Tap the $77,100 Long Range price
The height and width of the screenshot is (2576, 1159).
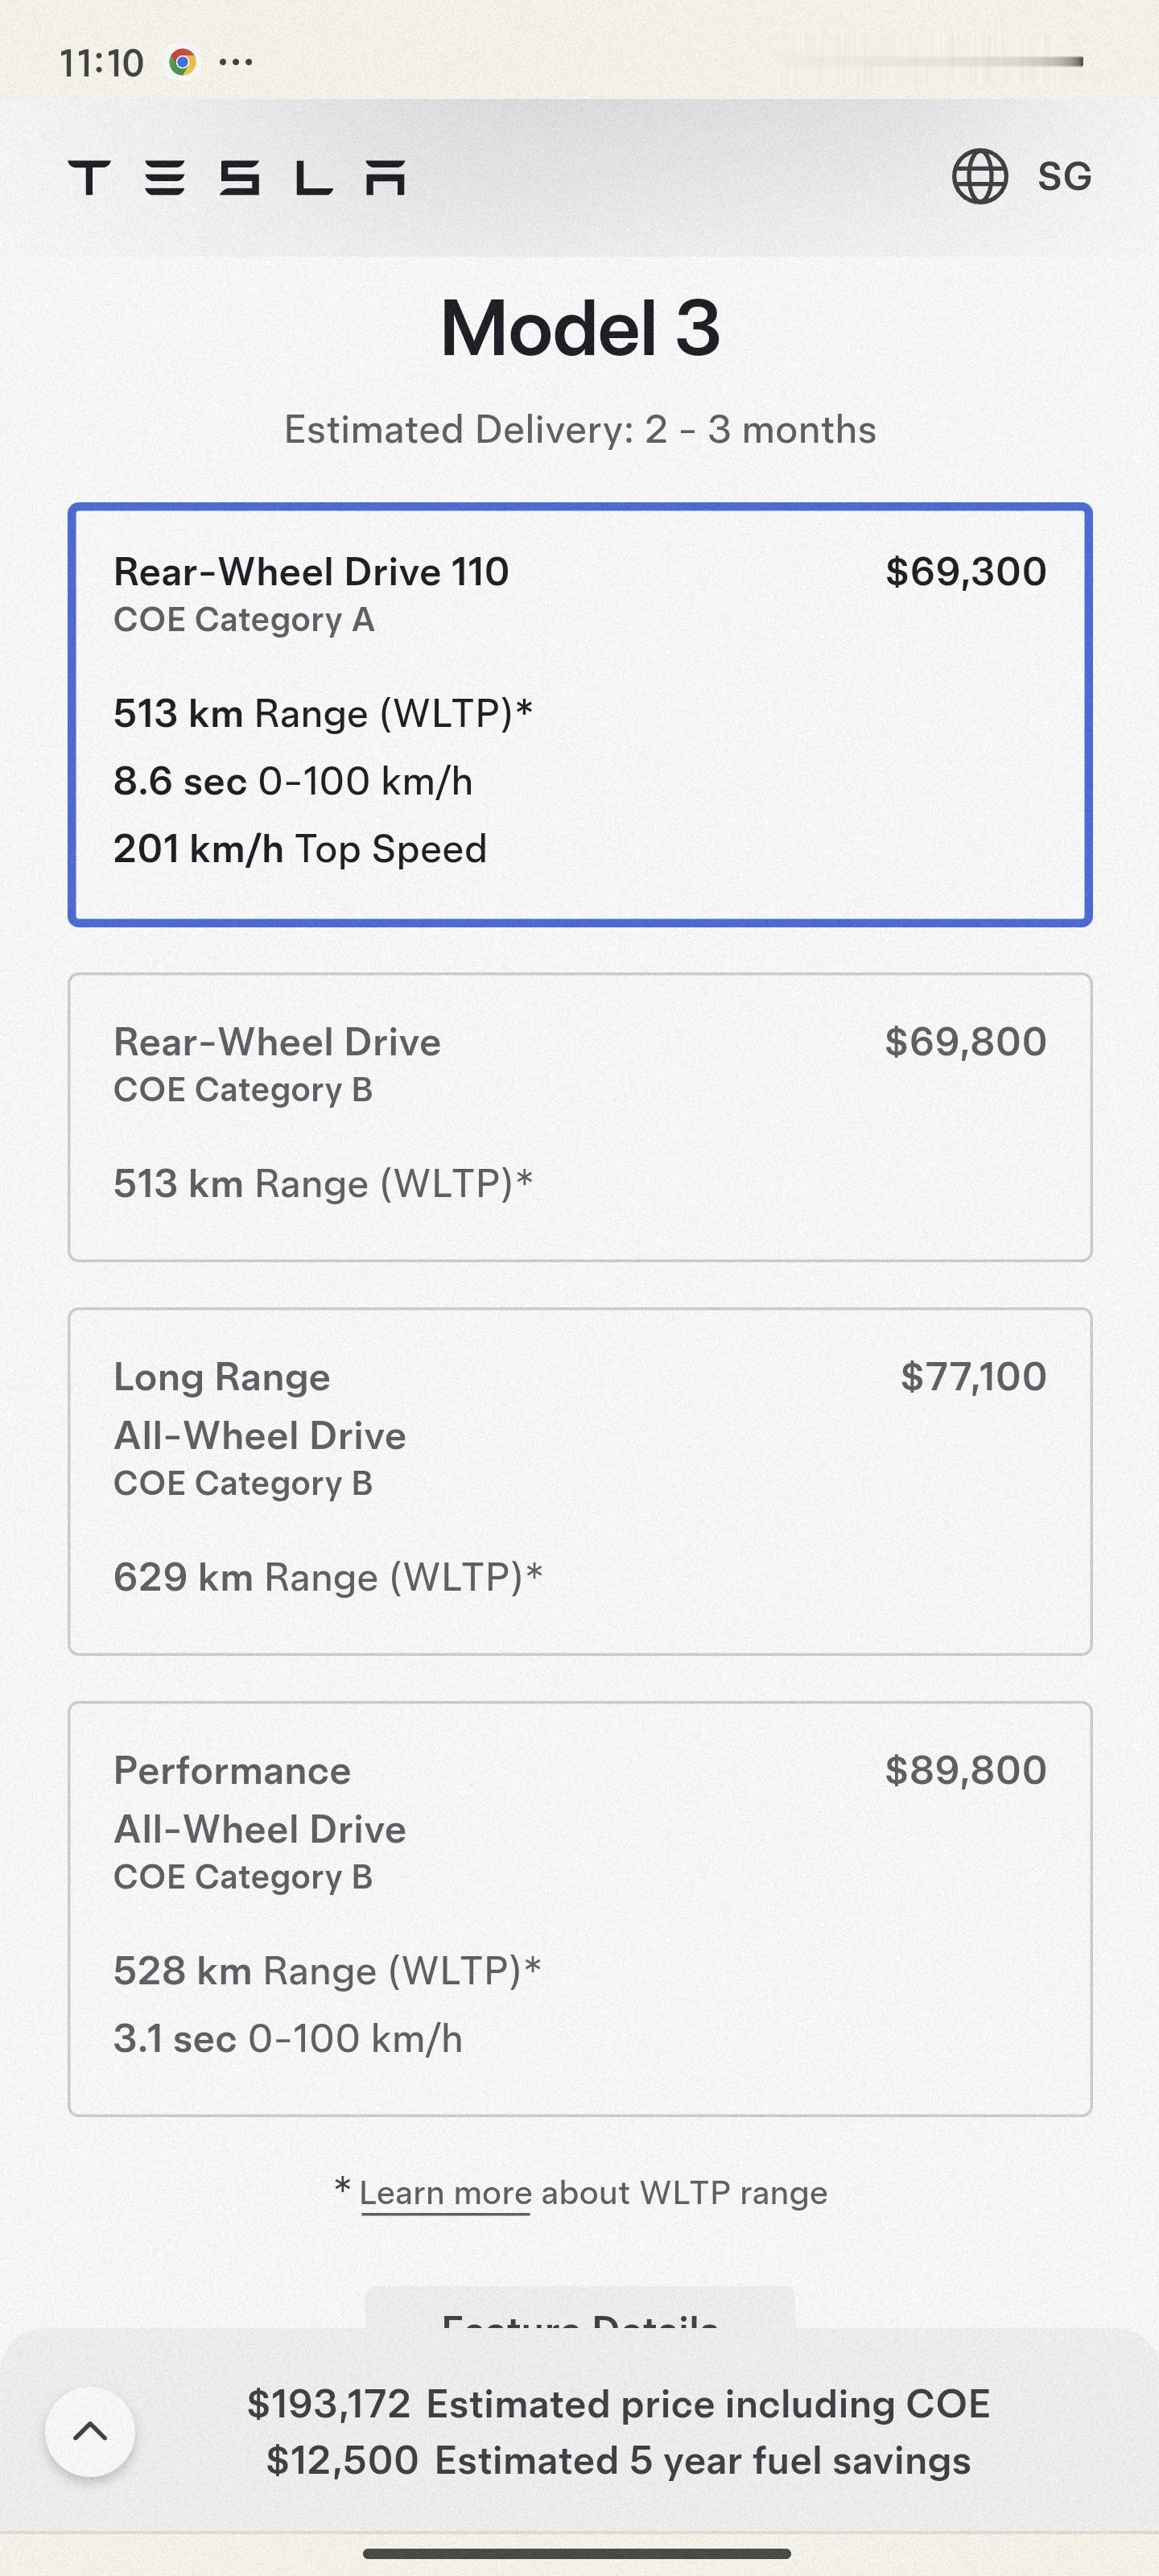(x=974, y=1376)
